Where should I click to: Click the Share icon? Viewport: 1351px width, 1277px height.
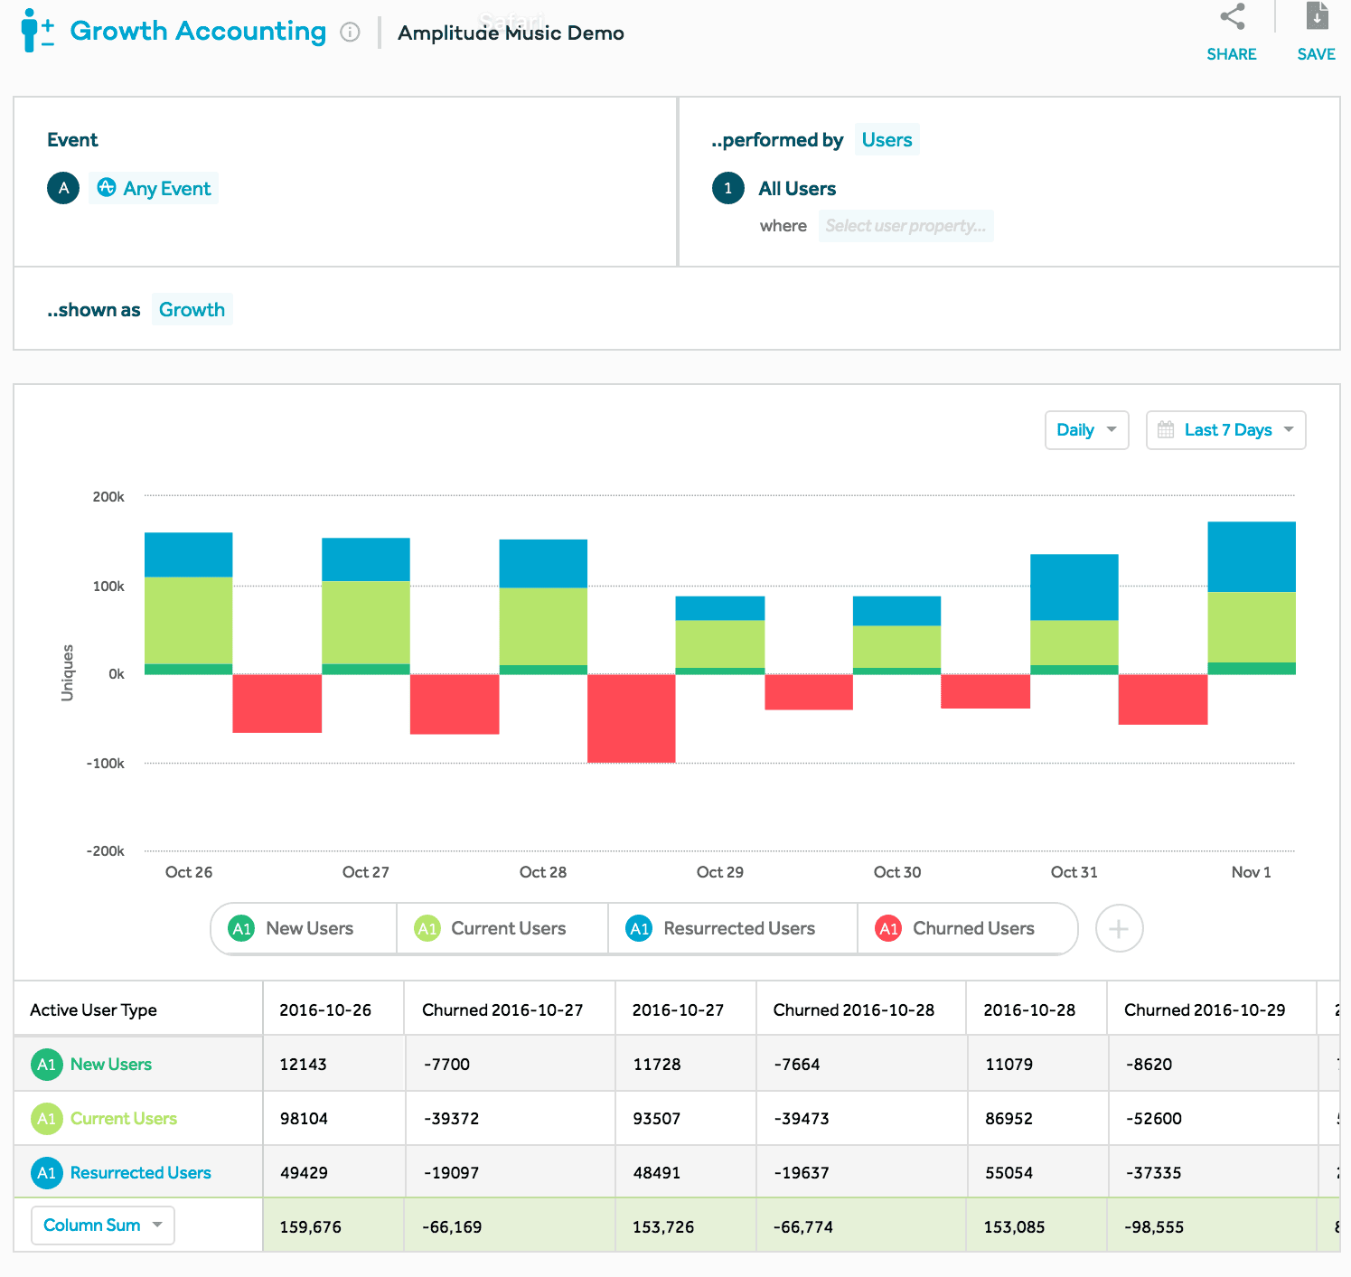click(1232, 16)
